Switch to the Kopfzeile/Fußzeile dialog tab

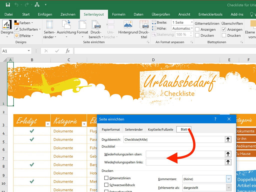click(x=160, y=129)
